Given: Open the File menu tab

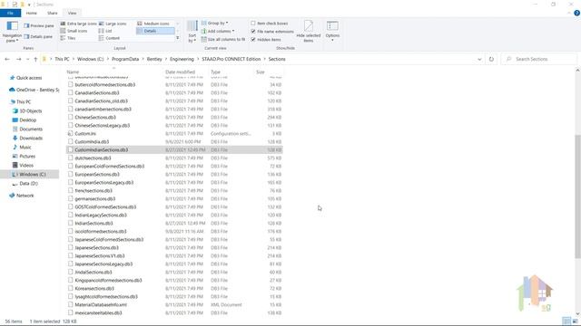Looking at the screenshot, I should [x=10, y=13].
